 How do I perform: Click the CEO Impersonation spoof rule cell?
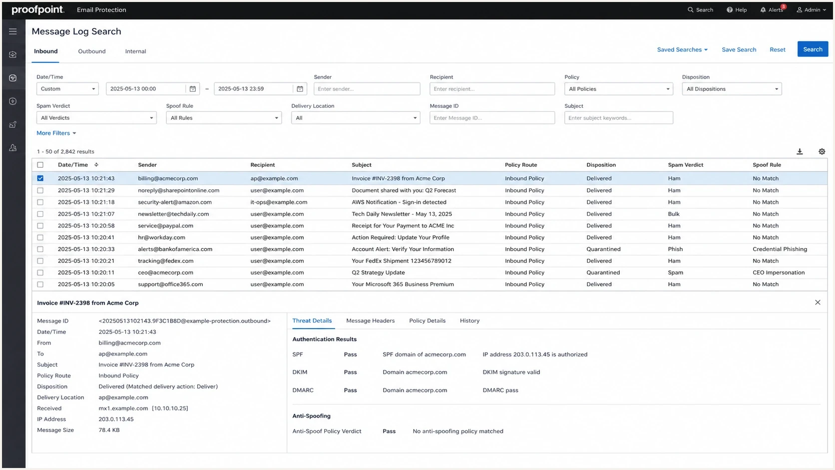pyautogui.click(x=779, y=273)
